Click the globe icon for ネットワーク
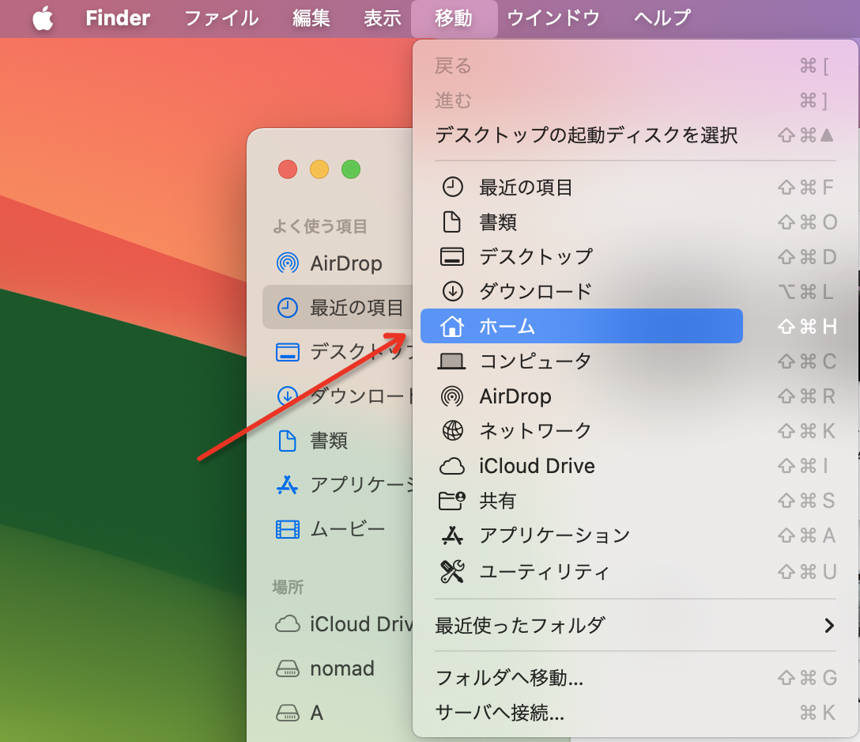This screenshot has height=742, width=860. [x=452, y=430]
